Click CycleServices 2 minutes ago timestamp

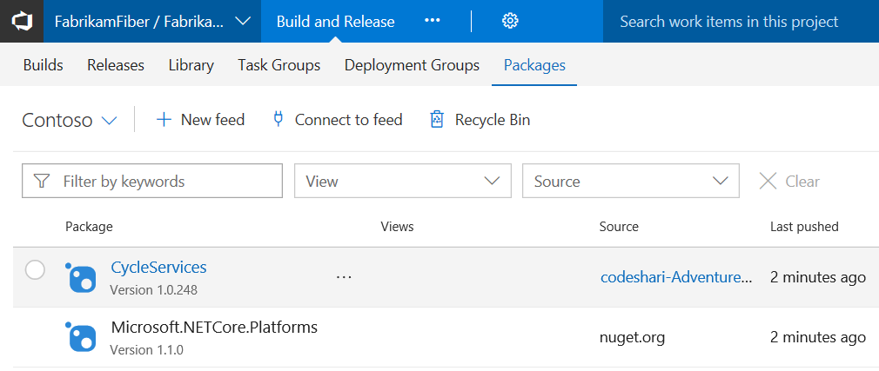818,277
